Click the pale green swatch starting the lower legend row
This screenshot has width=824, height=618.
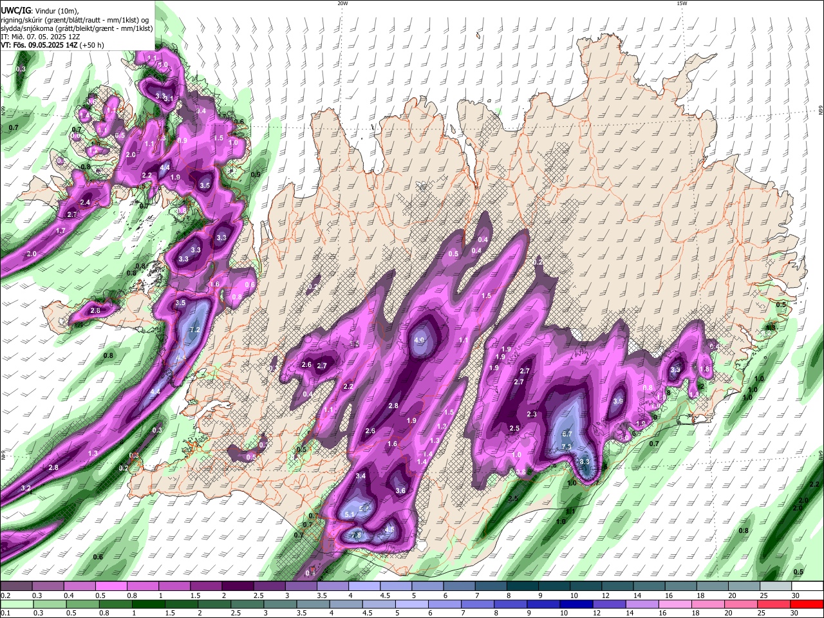point(16,604)
